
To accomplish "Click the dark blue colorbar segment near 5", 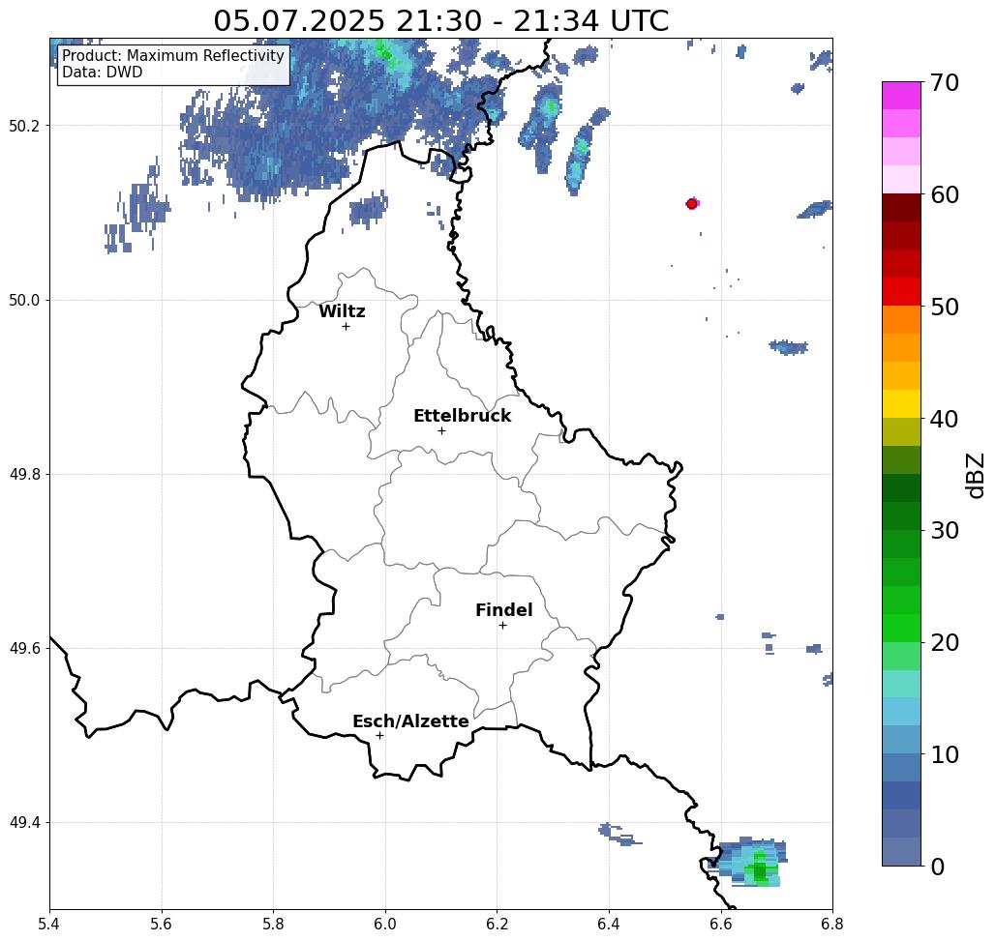I will pyautogui.click(x=901, y=795).
